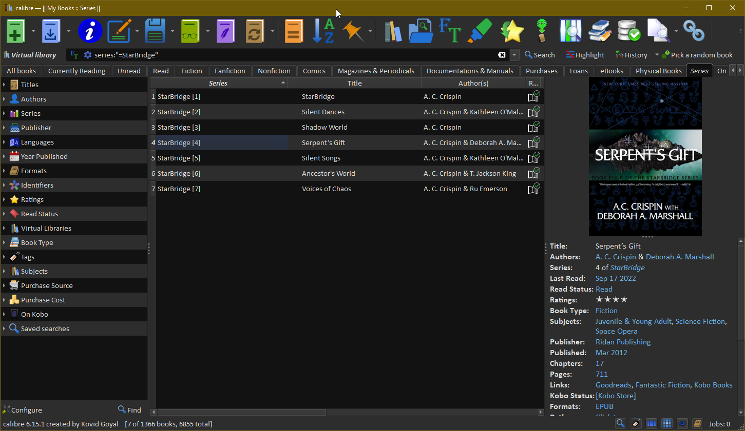Clear the search with the X button

click(x=502, y=55)
